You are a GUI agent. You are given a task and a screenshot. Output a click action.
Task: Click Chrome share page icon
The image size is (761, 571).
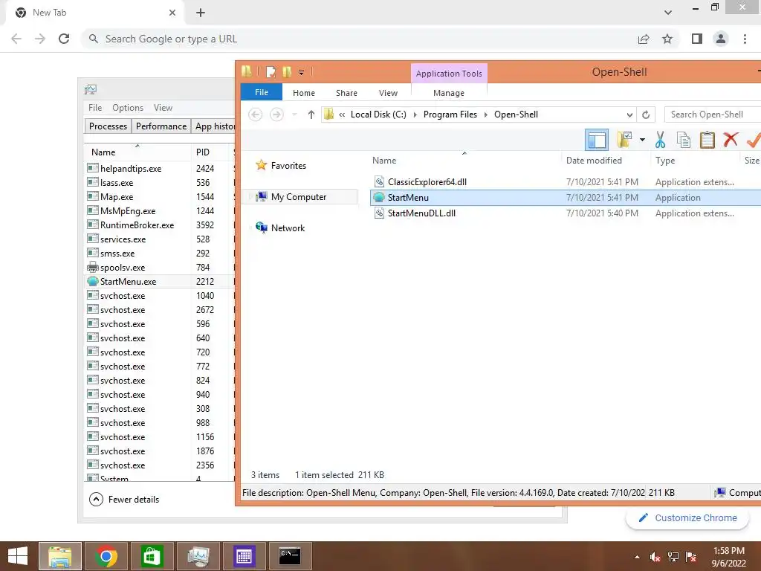(644, 39)
